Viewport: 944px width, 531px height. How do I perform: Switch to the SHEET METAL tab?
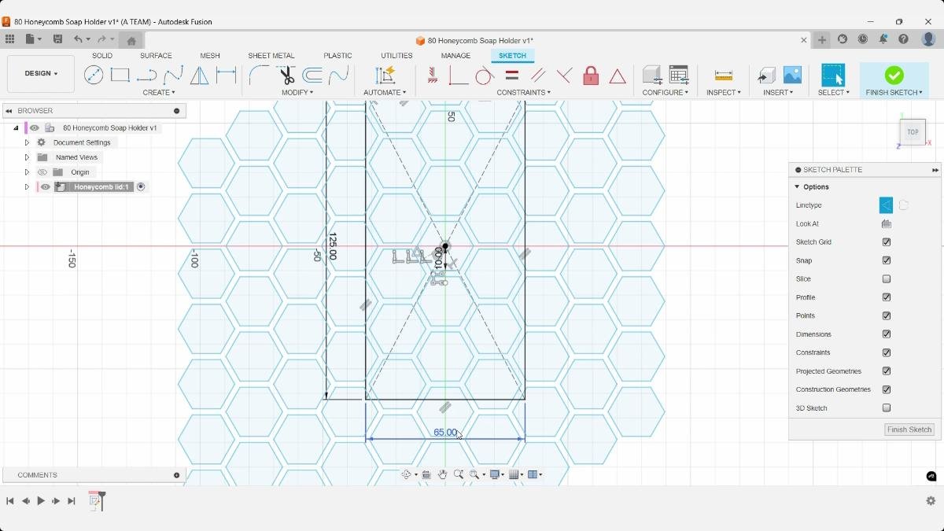pos(271,56)
